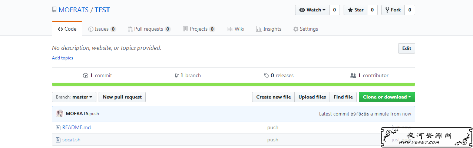473x148 pixels.
Task: View the 1 contributor link
Action: pos(369,75)
